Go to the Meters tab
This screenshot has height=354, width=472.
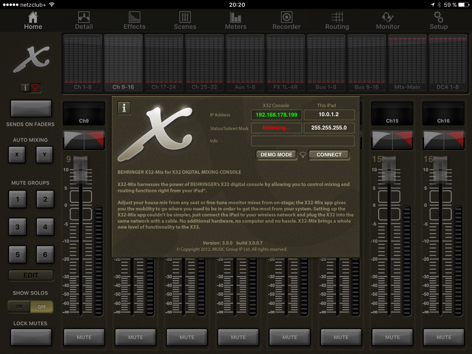pos(236,21)
